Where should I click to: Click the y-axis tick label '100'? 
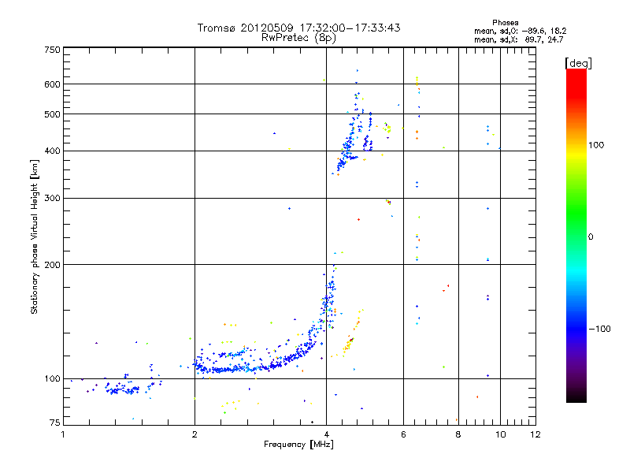tap(53, 379)
